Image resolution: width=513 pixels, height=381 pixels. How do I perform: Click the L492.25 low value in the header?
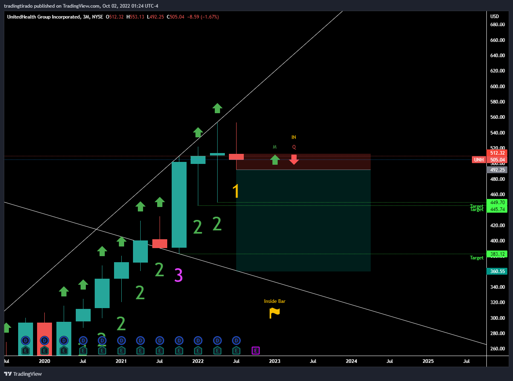156,17
